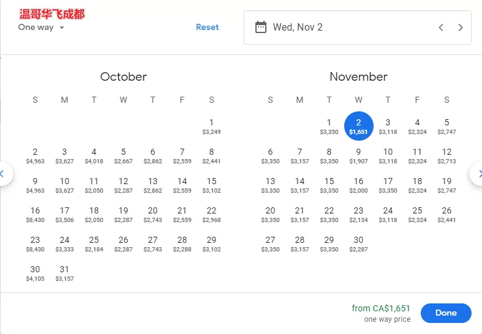Image resolution: width=482 pixels, height=334 pixels.
Task: Choose October 1 priced $3,249
Action: tap(211, 127)
